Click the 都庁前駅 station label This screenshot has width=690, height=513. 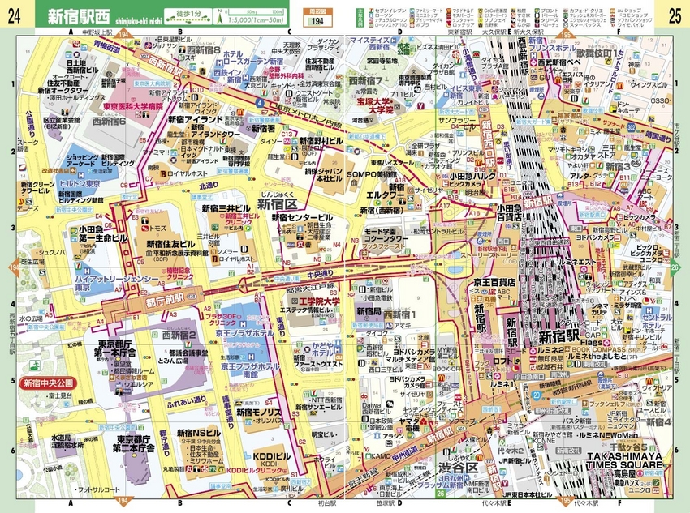click(164, 301)
